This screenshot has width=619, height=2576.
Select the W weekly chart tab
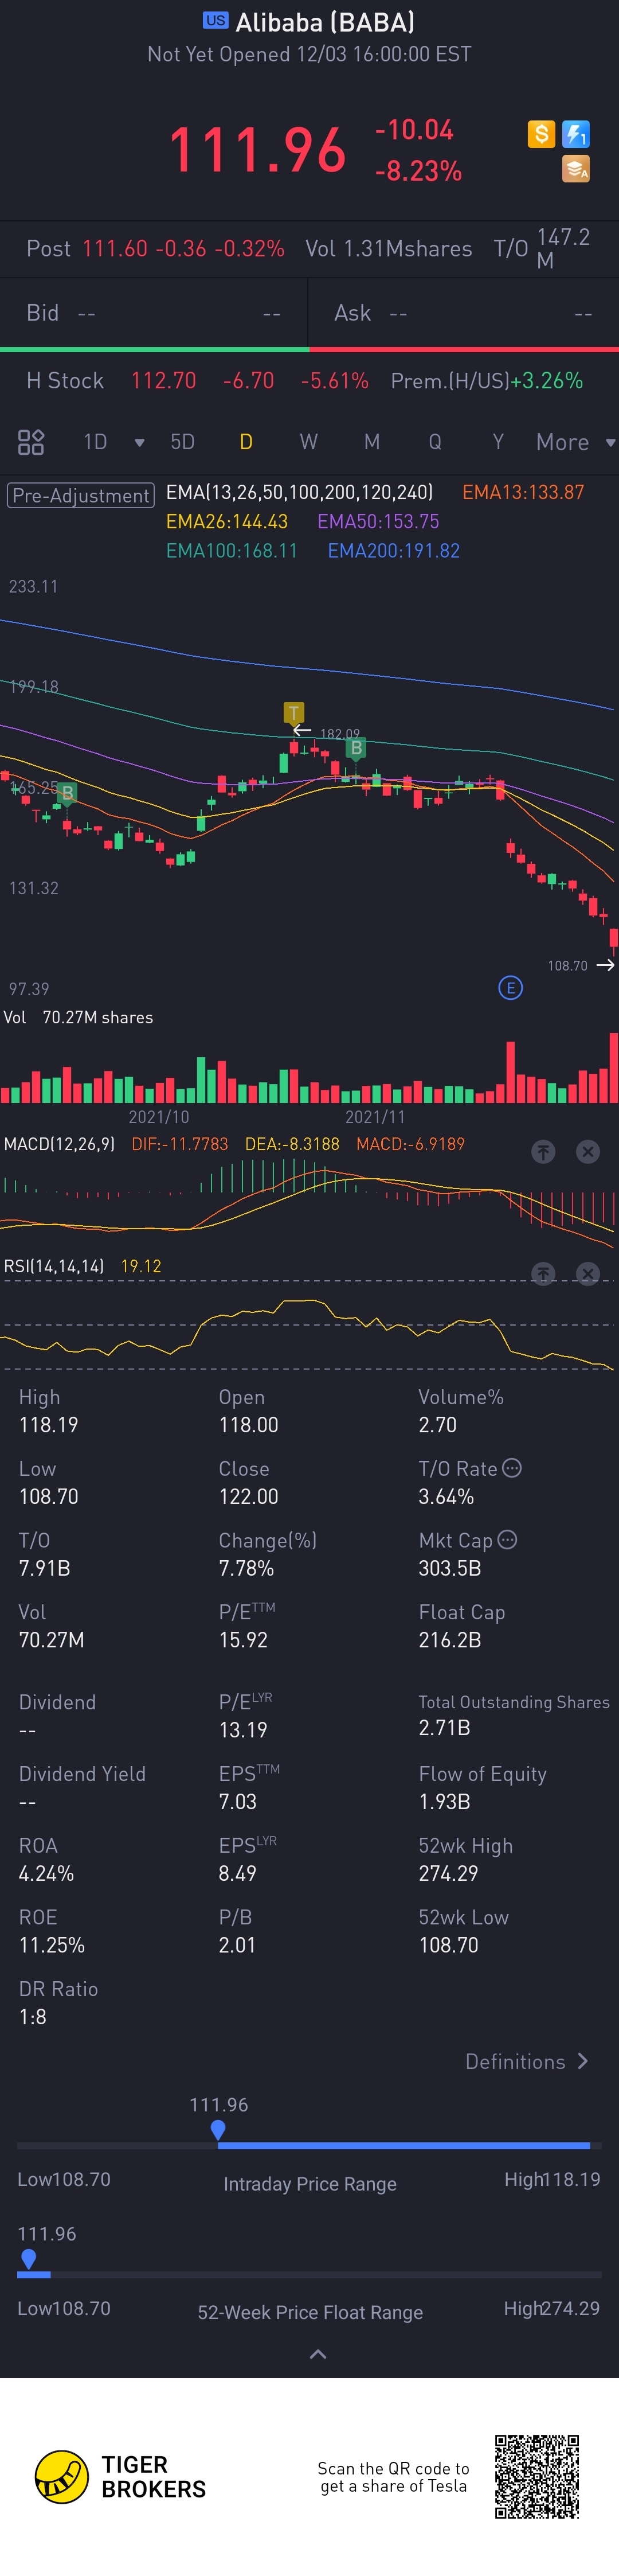(x=309, y=442)
